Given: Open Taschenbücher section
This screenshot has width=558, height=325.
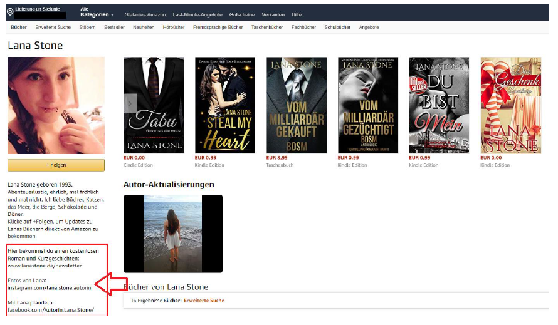Looking at the screenshot, I should click(267, 27).
